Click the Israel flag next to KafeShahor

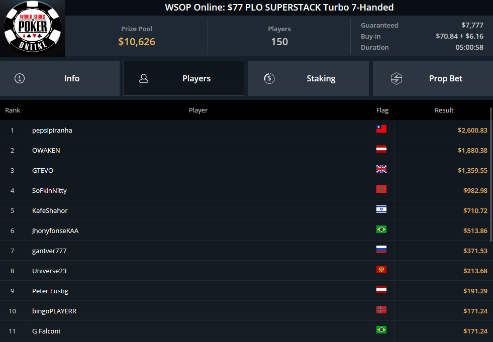pos(381,209)
